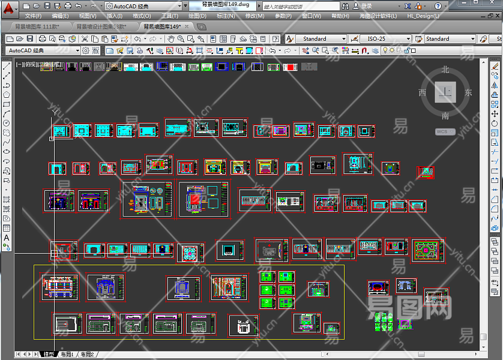This screenshot has height=360, width=503.
Task: Open the Standard text style dropdown
Action: click(x=343, y=39)
